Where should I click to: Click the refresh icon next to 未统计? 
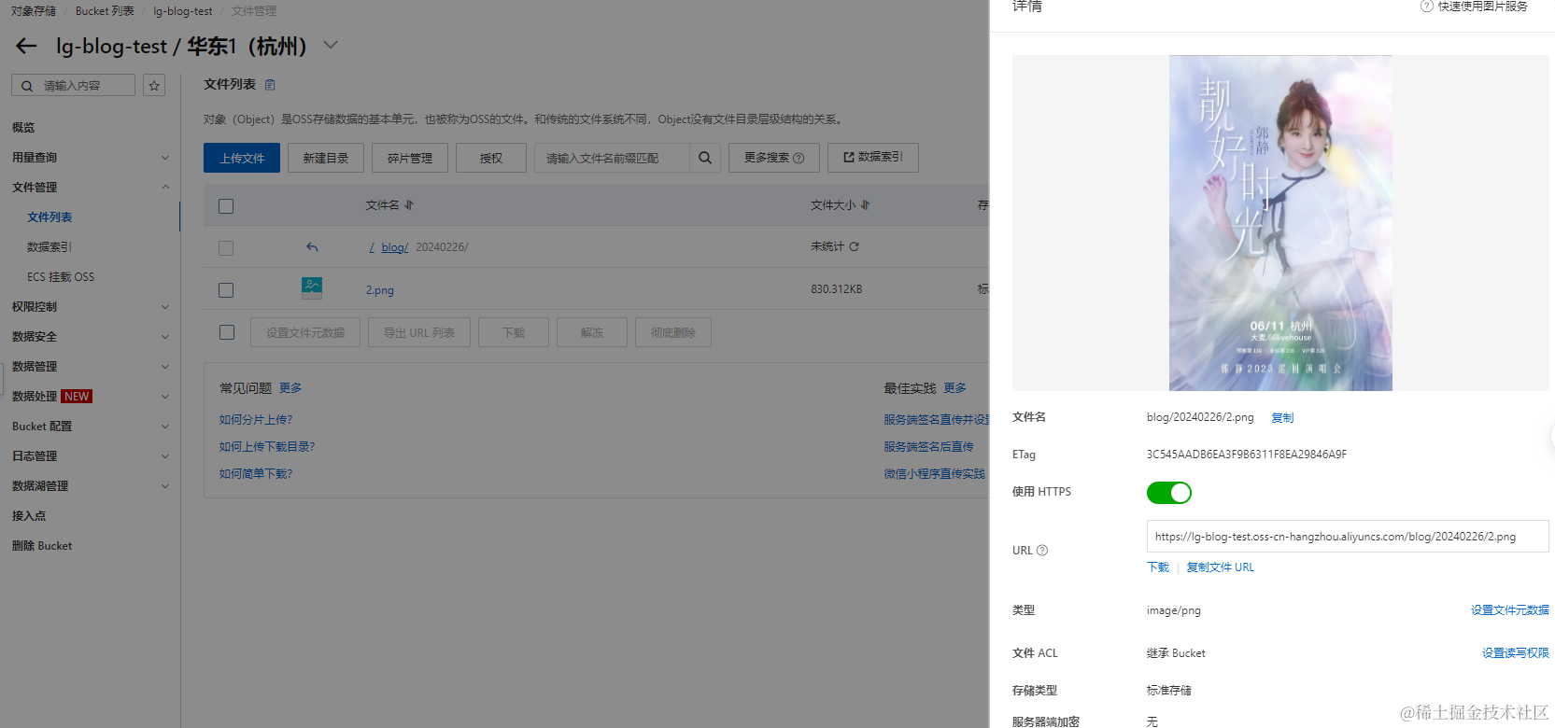pos(854,246)
